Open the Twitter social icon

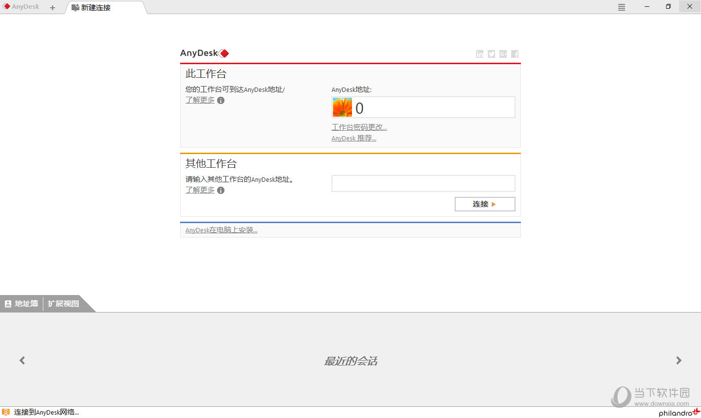click(x=492, y=54)
